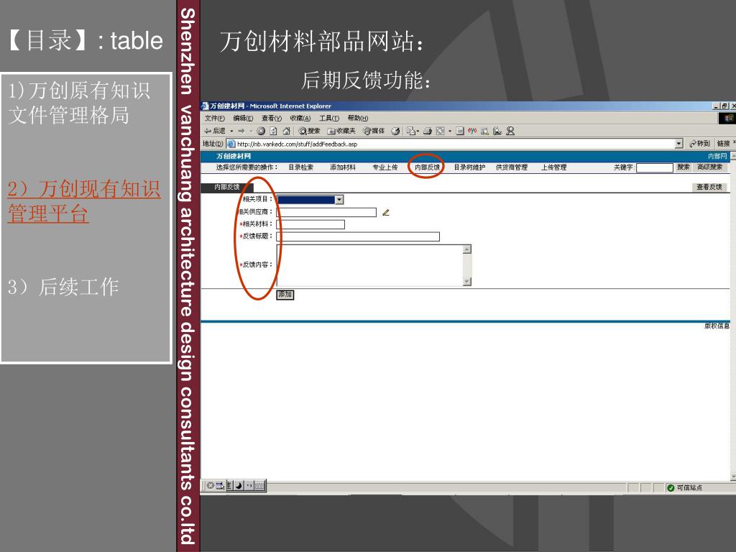Click the 转到 (Go) button

(x=700, y=144)
